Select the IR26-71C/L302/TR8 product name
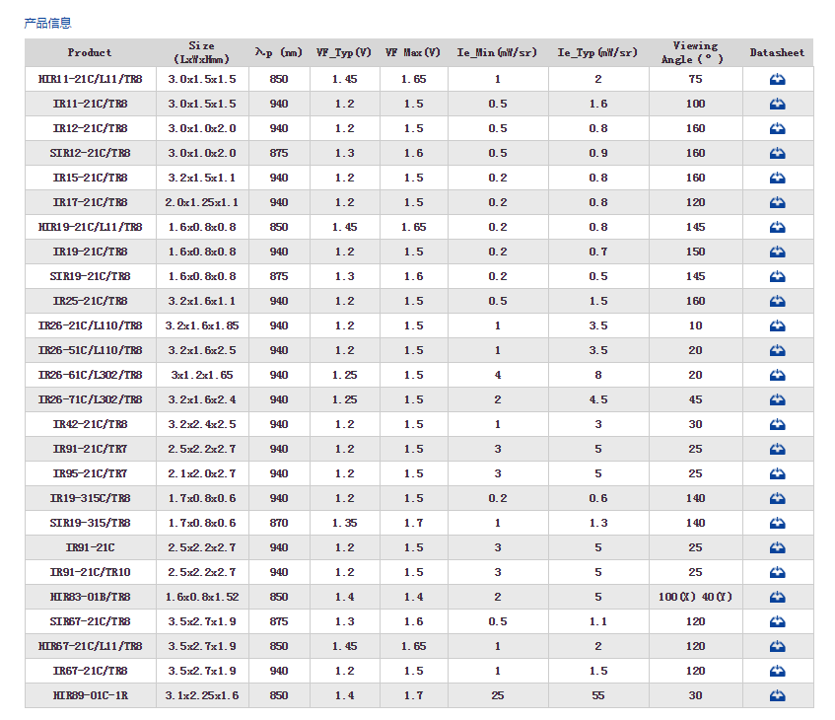This screenshot has width=835, height=720. pyautogui.click(x=90, y=399)
